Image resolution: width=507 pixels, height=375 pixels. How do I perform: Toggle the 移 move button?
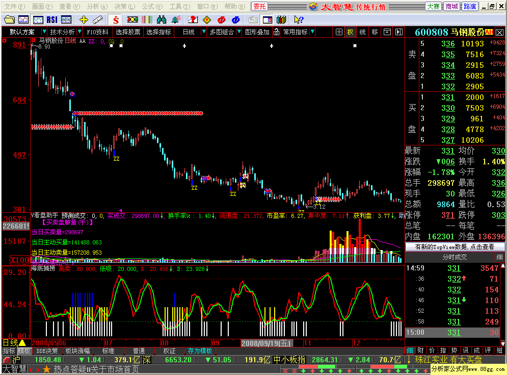click(375, 32)
